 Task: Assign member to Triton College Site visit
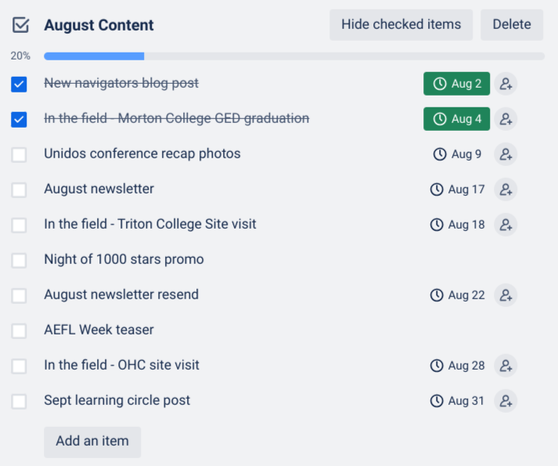click(x=506, y=225)
